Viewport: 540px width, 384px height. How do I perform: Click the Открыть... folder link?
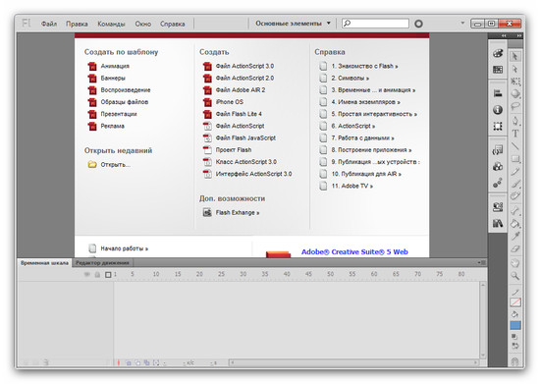point(109,165)
